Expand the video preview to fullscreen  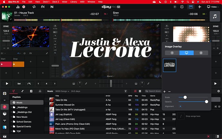[x=158, y=25]
